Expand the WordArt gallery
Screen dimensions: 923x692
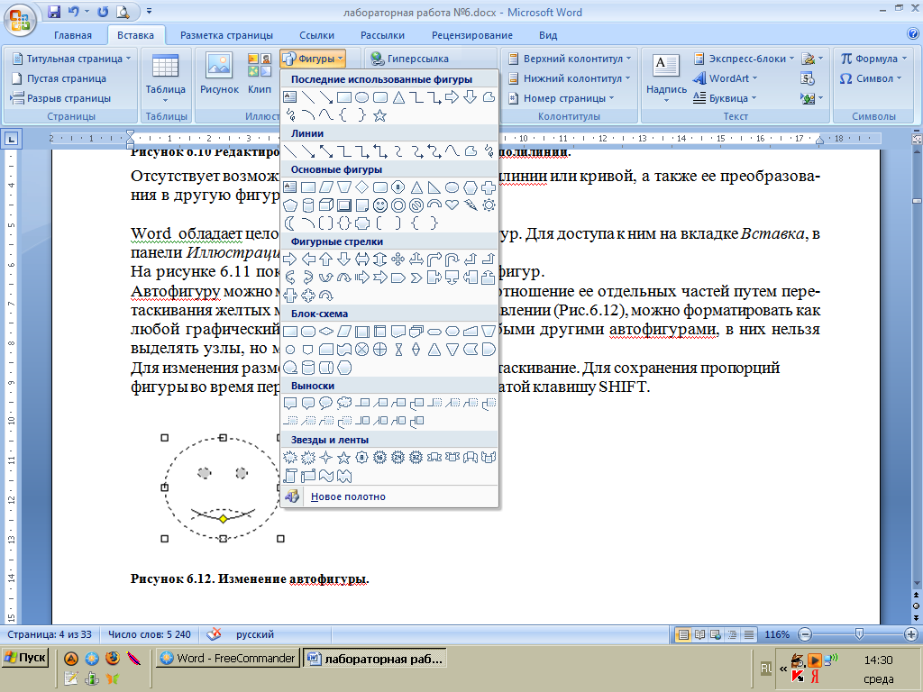pos(726,78)
